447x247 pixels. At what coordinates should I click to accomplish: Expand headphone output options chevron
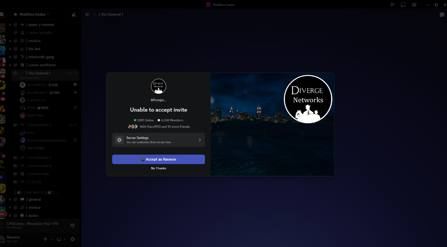pyautogui.click(x=65, y=239)
